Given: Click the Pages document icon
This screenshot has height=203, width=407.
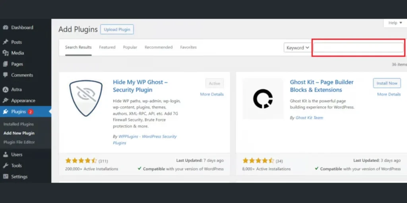Looking at the screenshot, I should coord(6,64).
